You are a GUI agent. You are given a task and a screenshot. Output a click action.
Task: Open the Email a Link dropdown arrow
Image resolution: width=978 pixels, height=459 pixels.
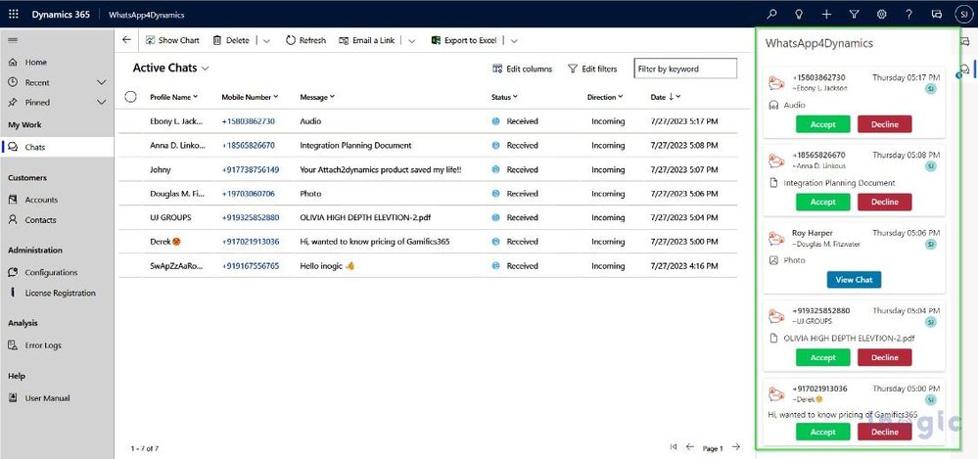click(411, 41)
